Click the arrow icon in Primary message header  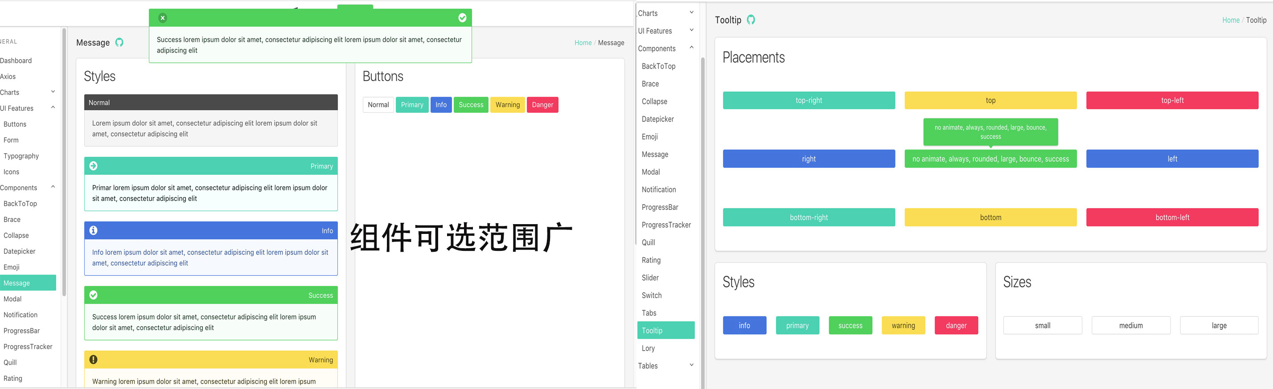point(94,166)
